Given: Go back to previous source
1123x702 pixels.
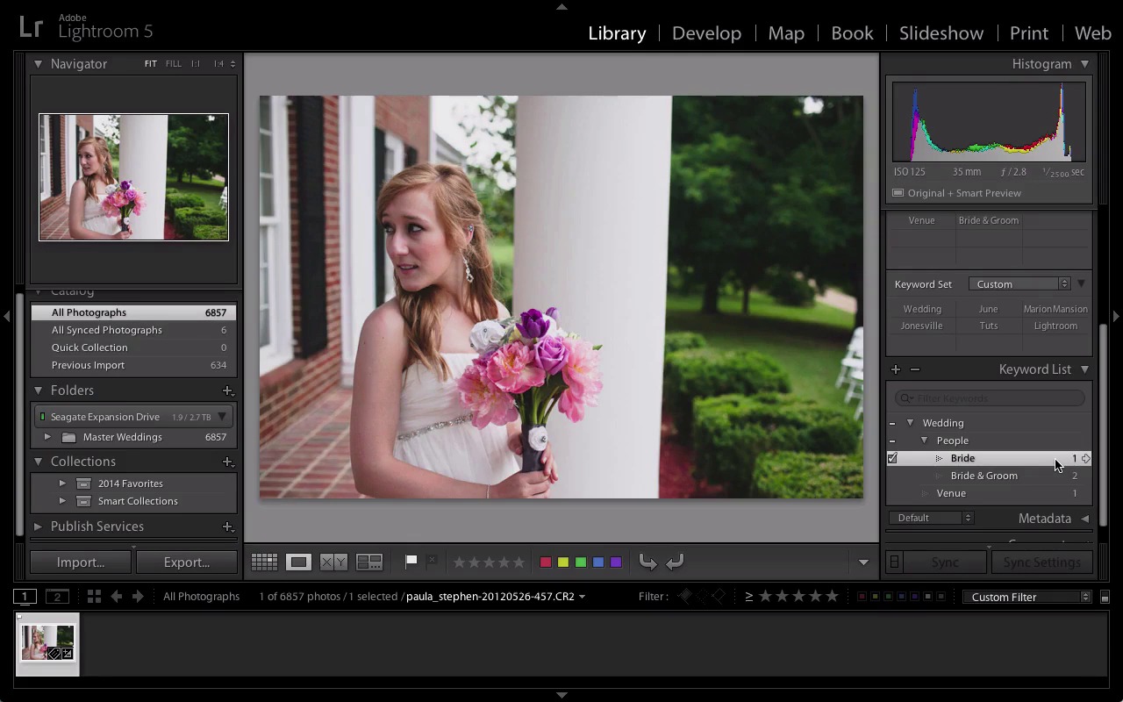Looking at the screenshot, I should pyautogui.click(x=116, y=597).
